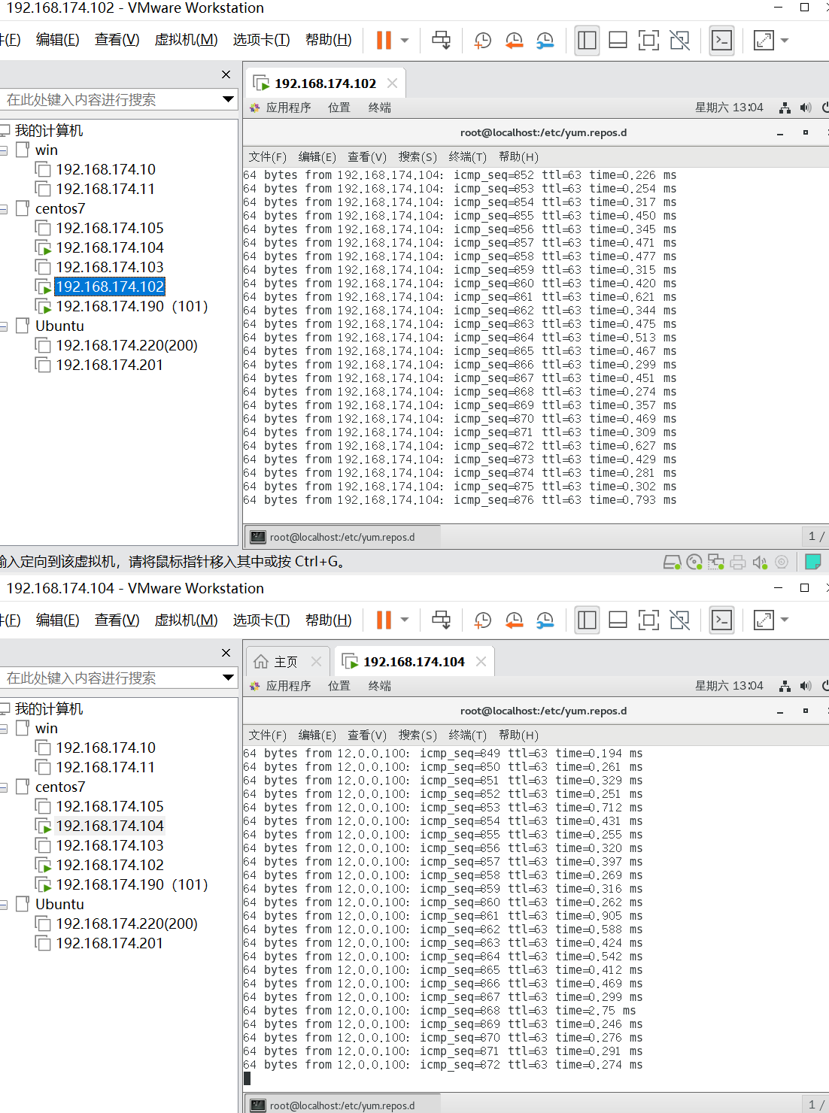Select 192.168.174.105 in top library tree
Viewport: 829px width, 1113px height.
(x=109, y=228)
